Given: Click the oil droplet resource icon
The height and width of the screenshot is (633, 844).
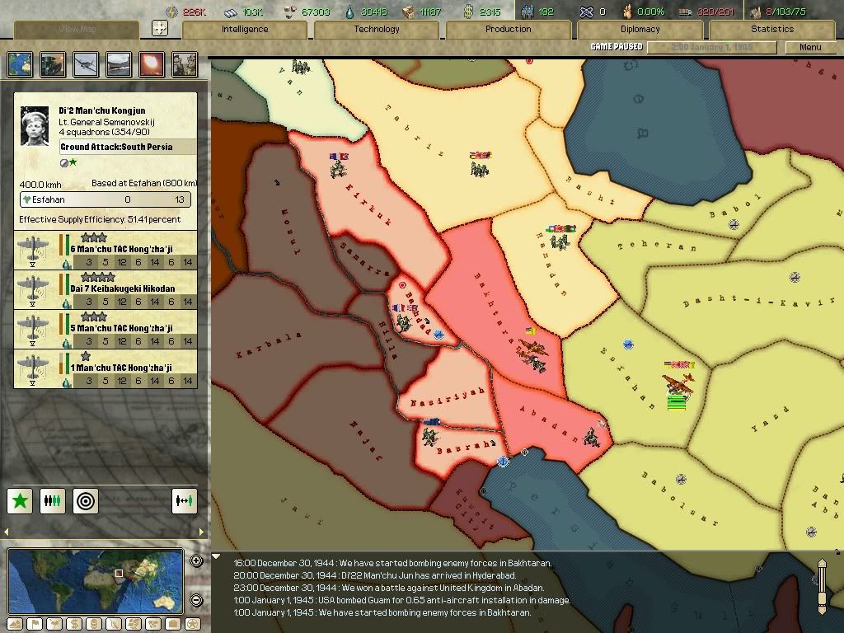Looking at the screenshot, I should coord(350,12).
